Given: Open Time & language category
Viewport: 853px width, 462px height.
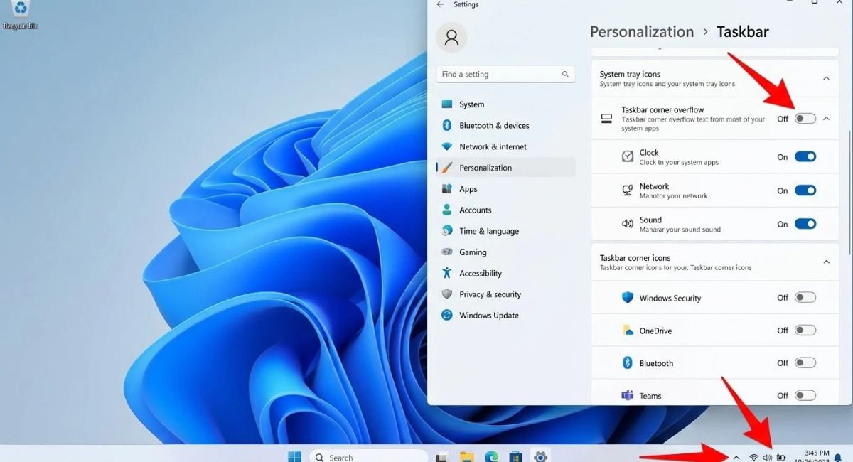Looking at the screenshot, I should click(505, 231).
